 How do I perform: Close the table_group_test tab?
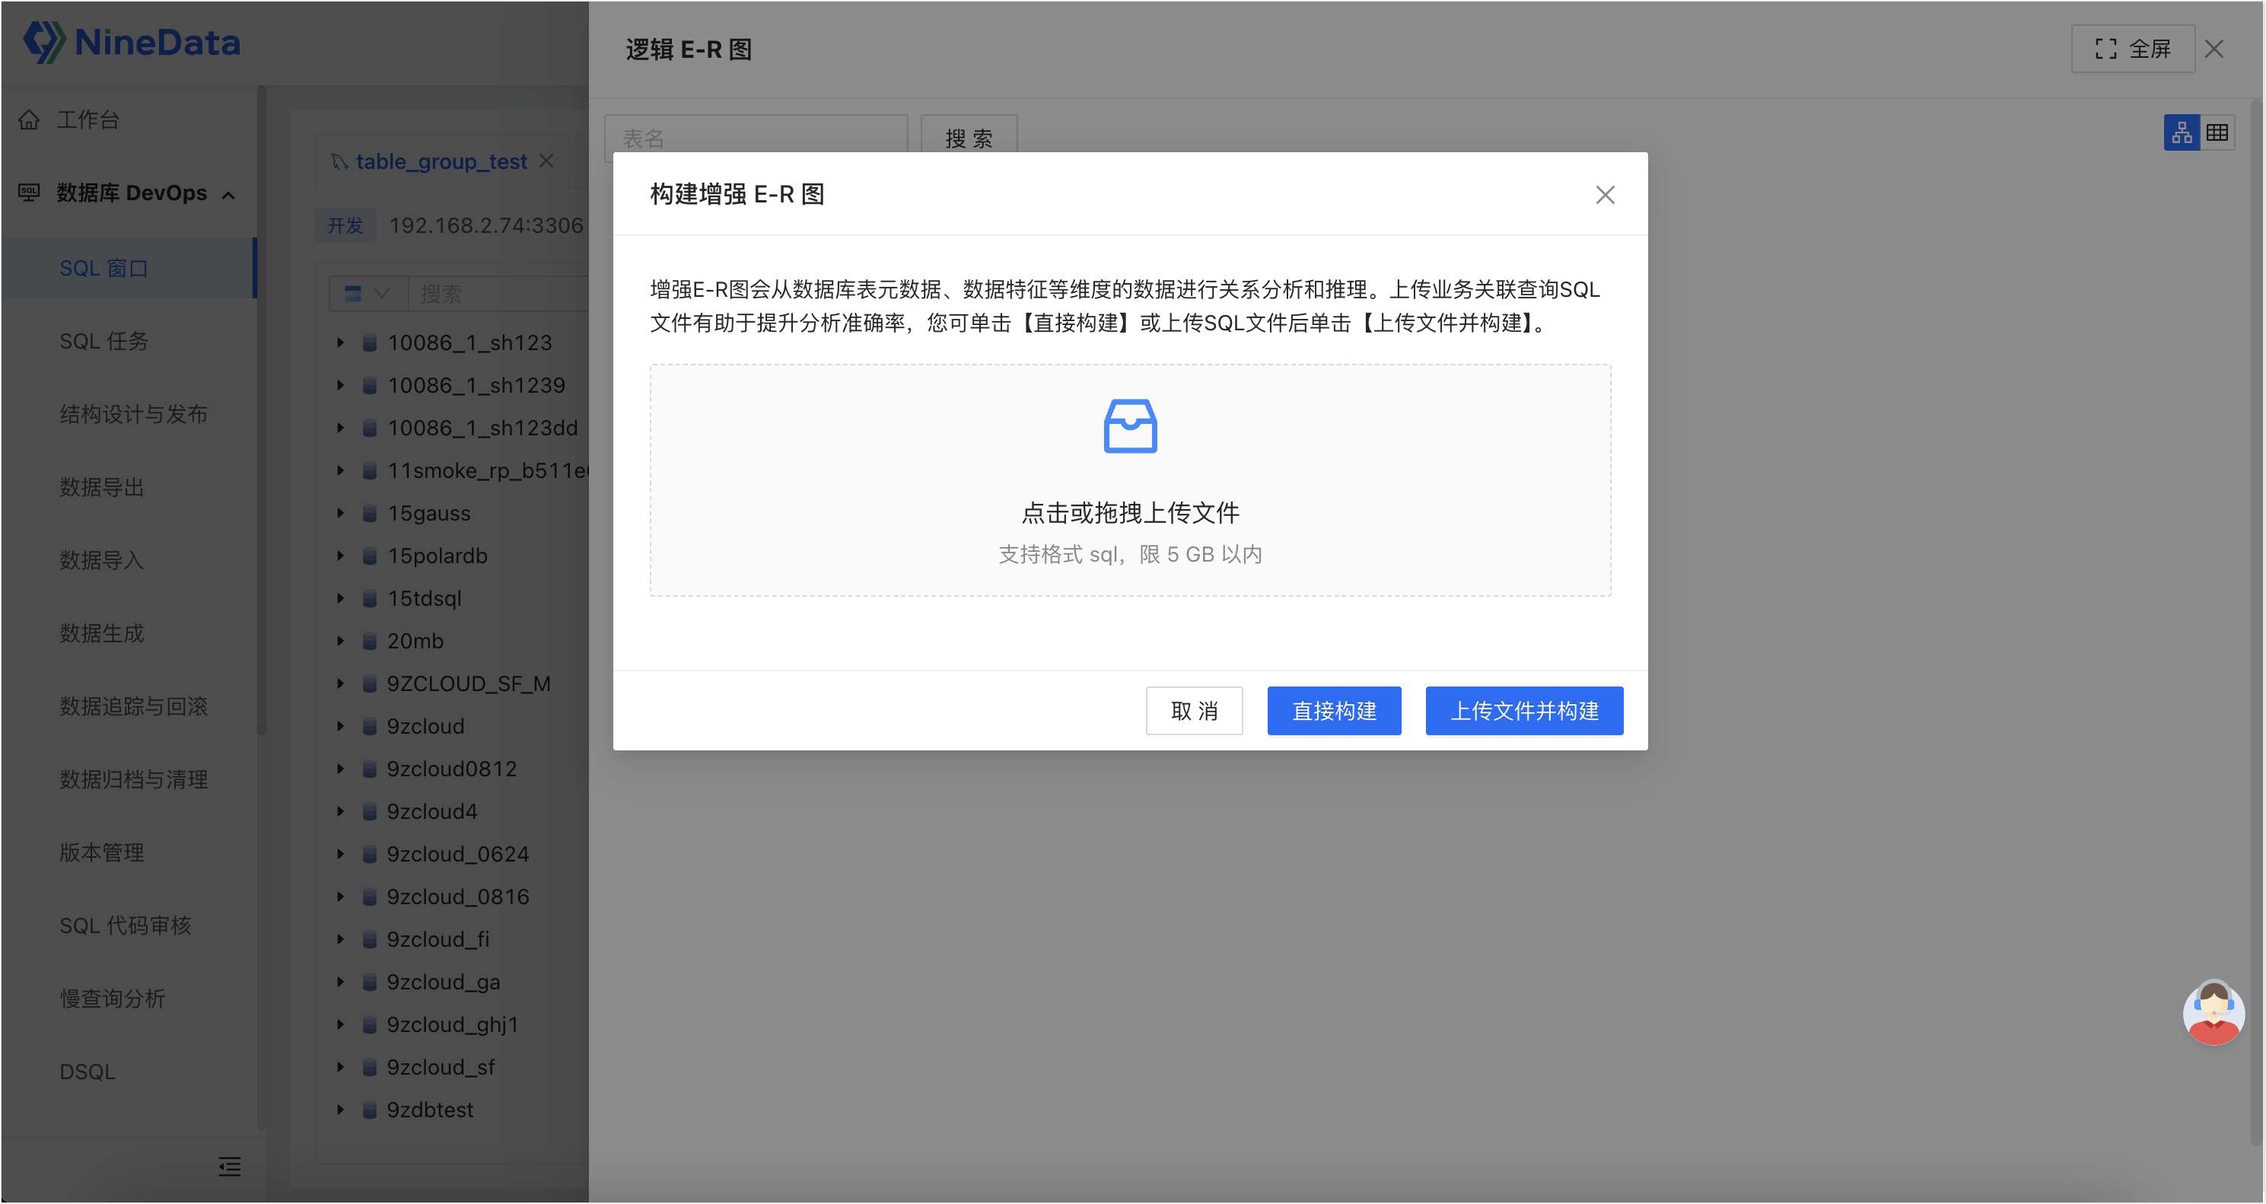point(546,160)
